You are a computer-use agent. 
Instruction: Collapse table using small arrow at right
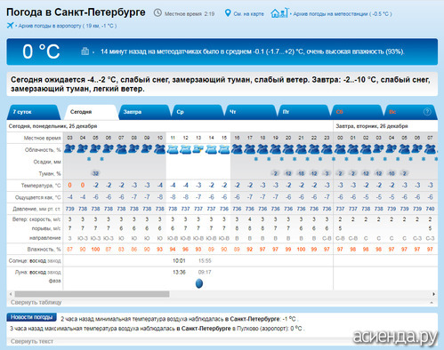[x=432, y=302]
